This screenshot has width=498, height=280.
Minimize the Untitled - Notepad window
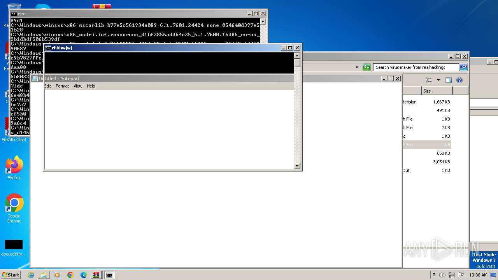[x=384, y=79]
